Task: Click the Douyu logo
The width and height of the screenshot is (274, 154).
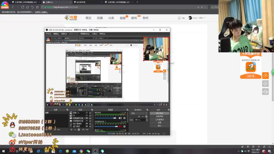Action: pyautogui.click(x=71, y=18)
